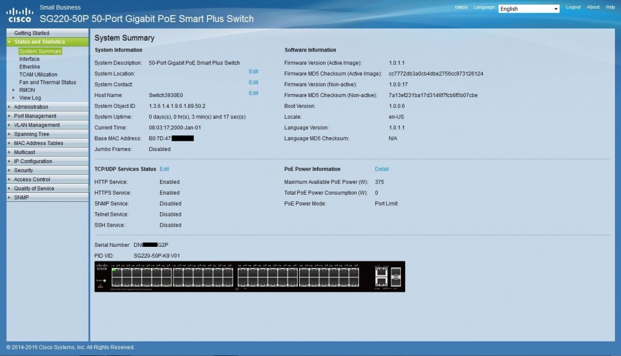
Task: Click the green active port 1 on the switch graphic
Action: [116, 270]
